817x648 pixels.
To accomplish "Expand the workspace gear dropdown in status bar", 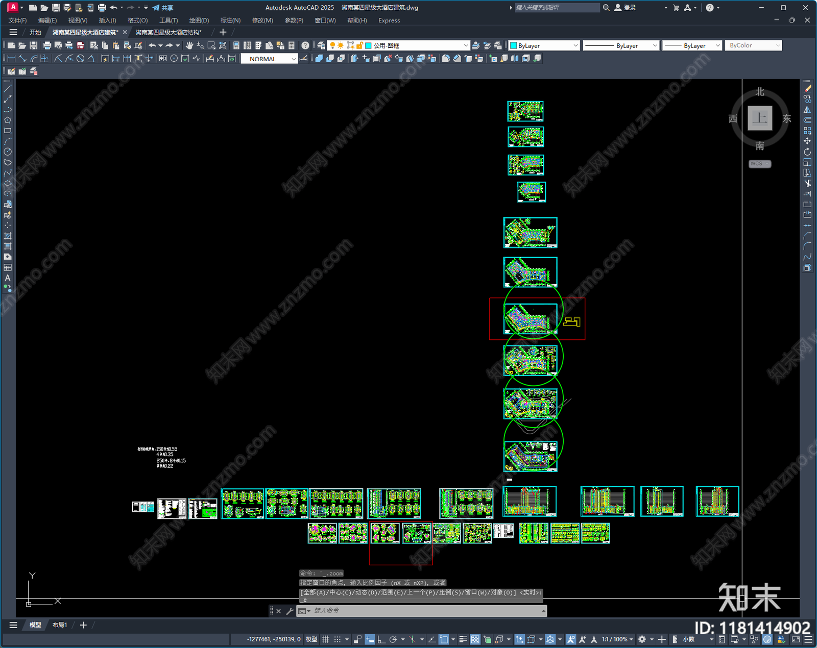I will (652, 639).
